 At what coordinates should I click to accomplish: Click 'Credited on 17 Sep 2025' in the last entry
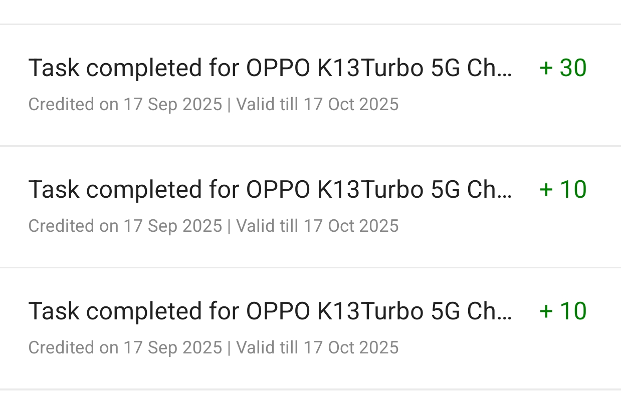(125, 347)
